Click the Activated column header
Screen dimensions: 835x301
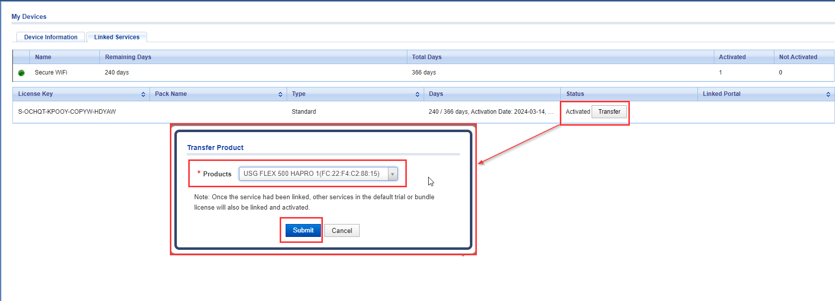pyautogui.click(x=732, y=57)
